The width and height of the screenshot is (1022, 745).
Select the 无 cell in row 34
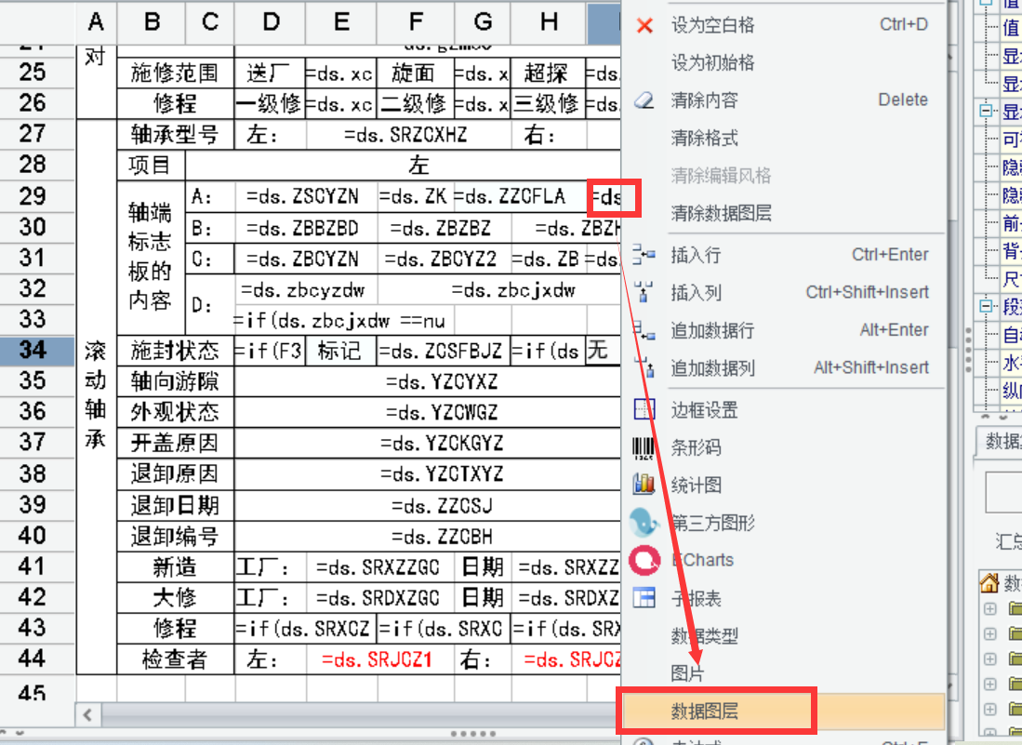coord(603,351)
